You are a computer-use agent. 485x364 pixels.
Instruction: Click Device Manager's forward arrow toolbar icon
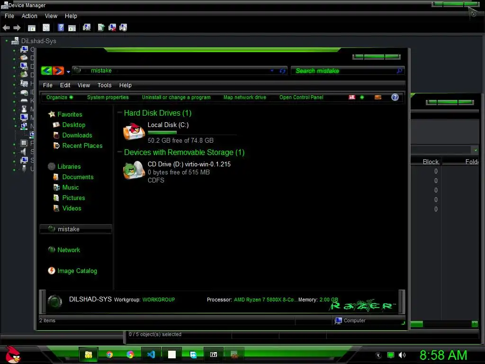point(17,28)
